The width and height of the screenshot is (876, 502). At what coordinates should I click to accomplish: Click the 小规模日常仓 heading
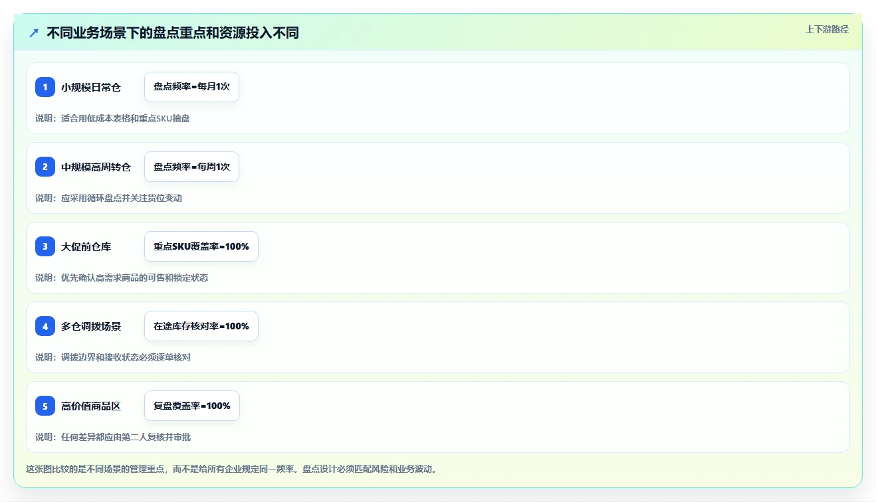tap(91, 87)
